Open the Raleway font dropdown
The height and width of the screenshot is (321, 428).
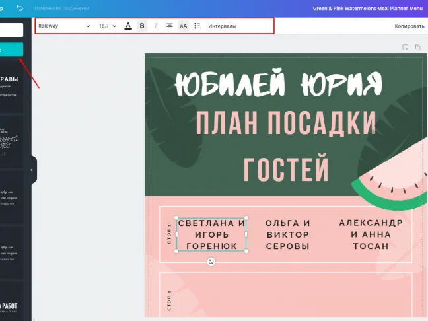coord(63,26)
